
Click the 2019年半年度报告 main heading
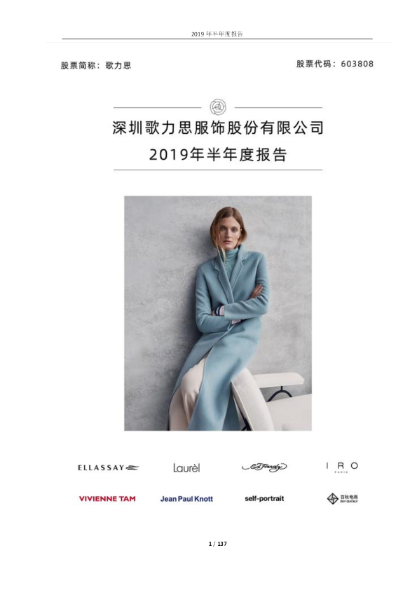tap(218, 155)
